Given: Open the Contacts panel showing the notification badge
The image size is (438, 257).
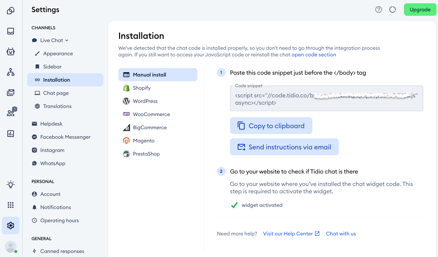Looking at the screenshot, I should (x=10, y=113).
